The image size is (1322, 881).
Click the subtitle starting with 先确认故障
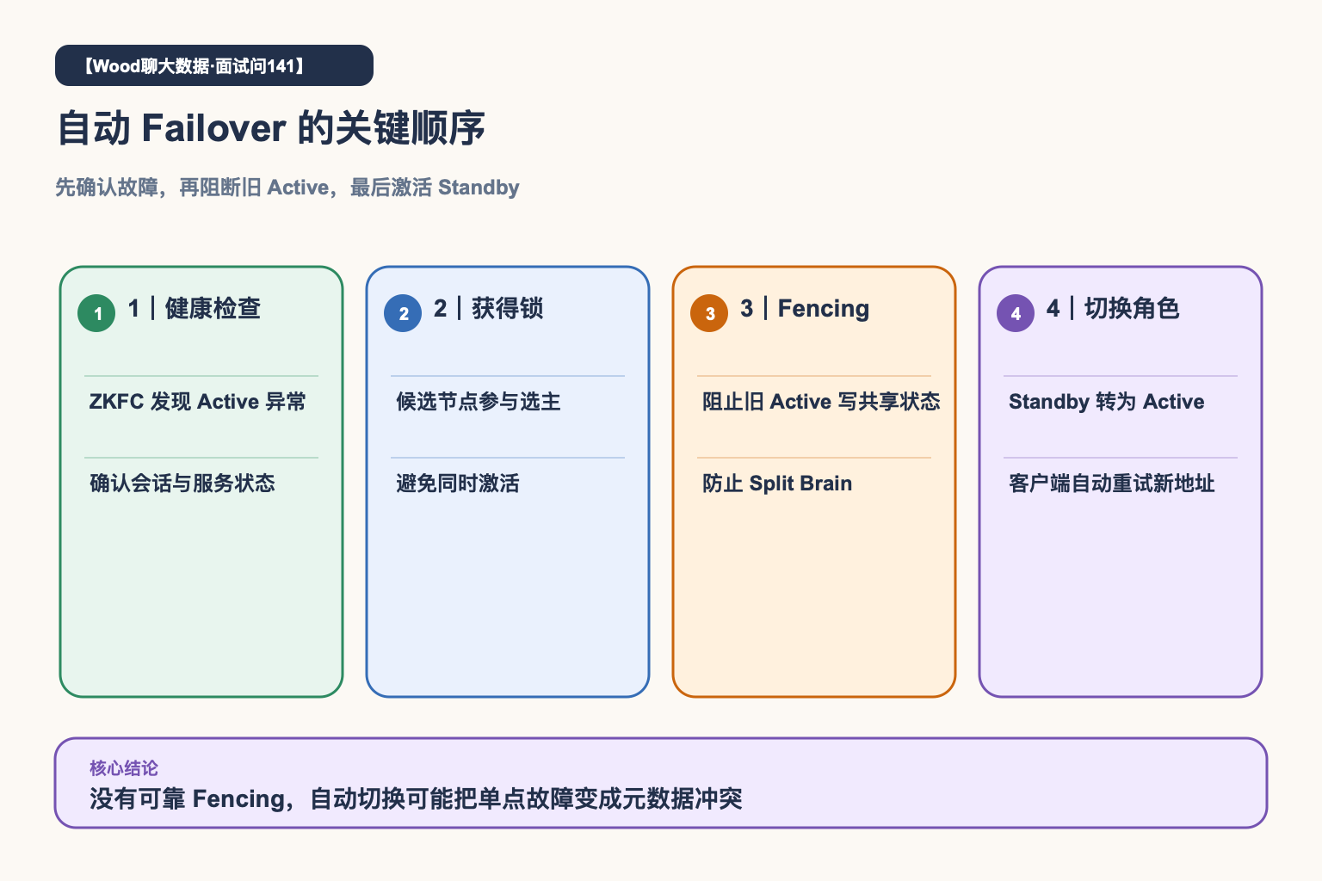click(x=287, y=188)
